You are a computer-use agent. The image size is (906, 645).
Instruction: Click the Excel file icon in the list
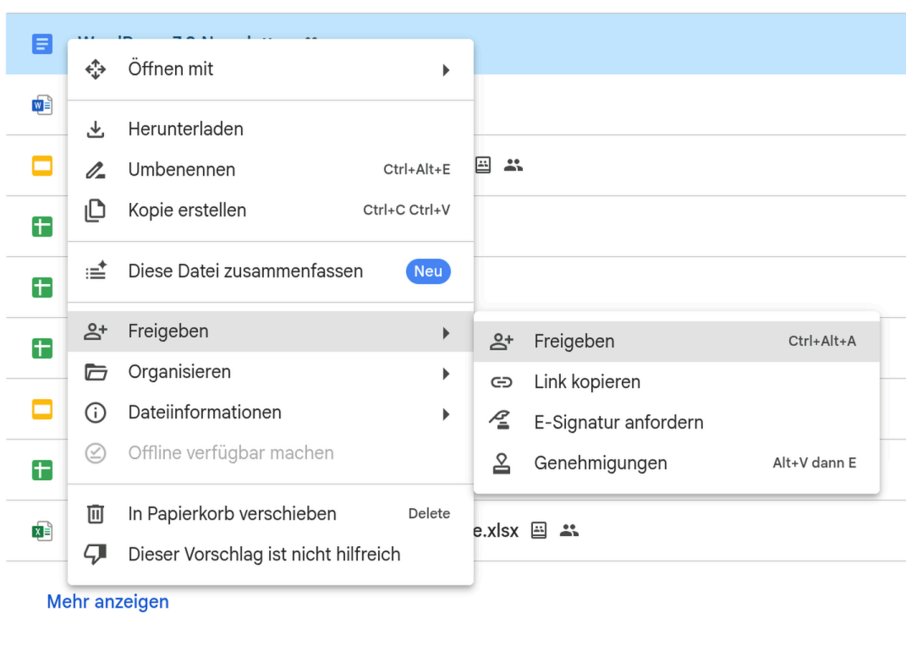point(41,531)
